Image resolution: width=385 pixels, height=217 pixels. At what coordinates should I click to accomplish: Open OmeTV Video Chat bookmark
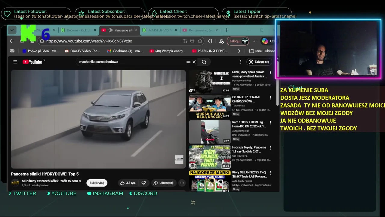tap(82, 51)
